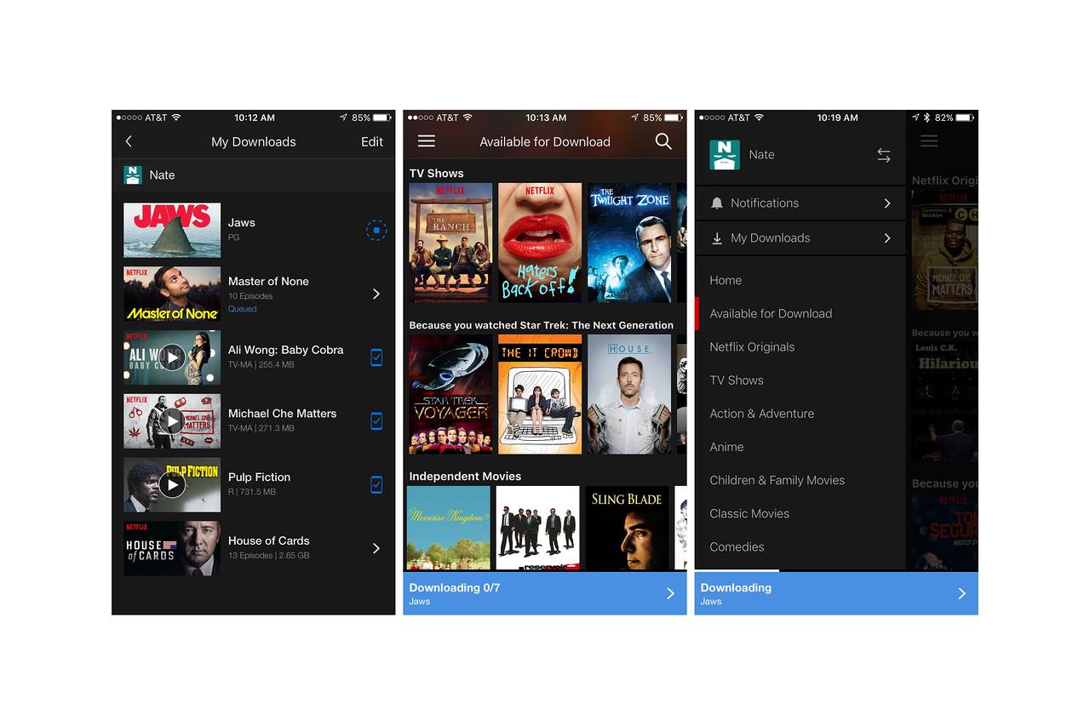Expand the Notifications row chevron

click(x=886, y=203)
